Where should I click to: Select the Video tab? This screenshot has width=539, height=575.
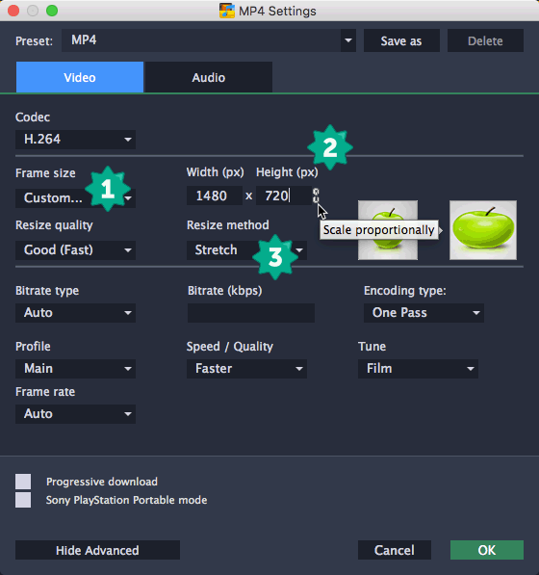pos(80,77)
